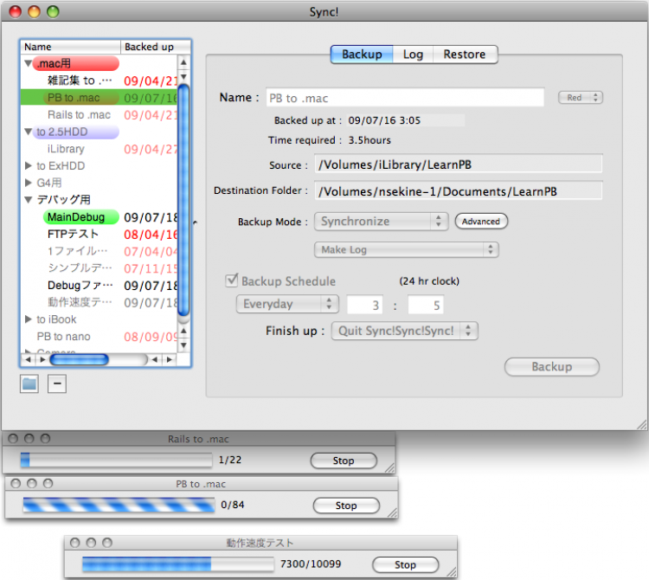Screen dimensions: 649x580
Task: Click the horizontal scrollbar thumb in list
Action: tap(79, 359)
